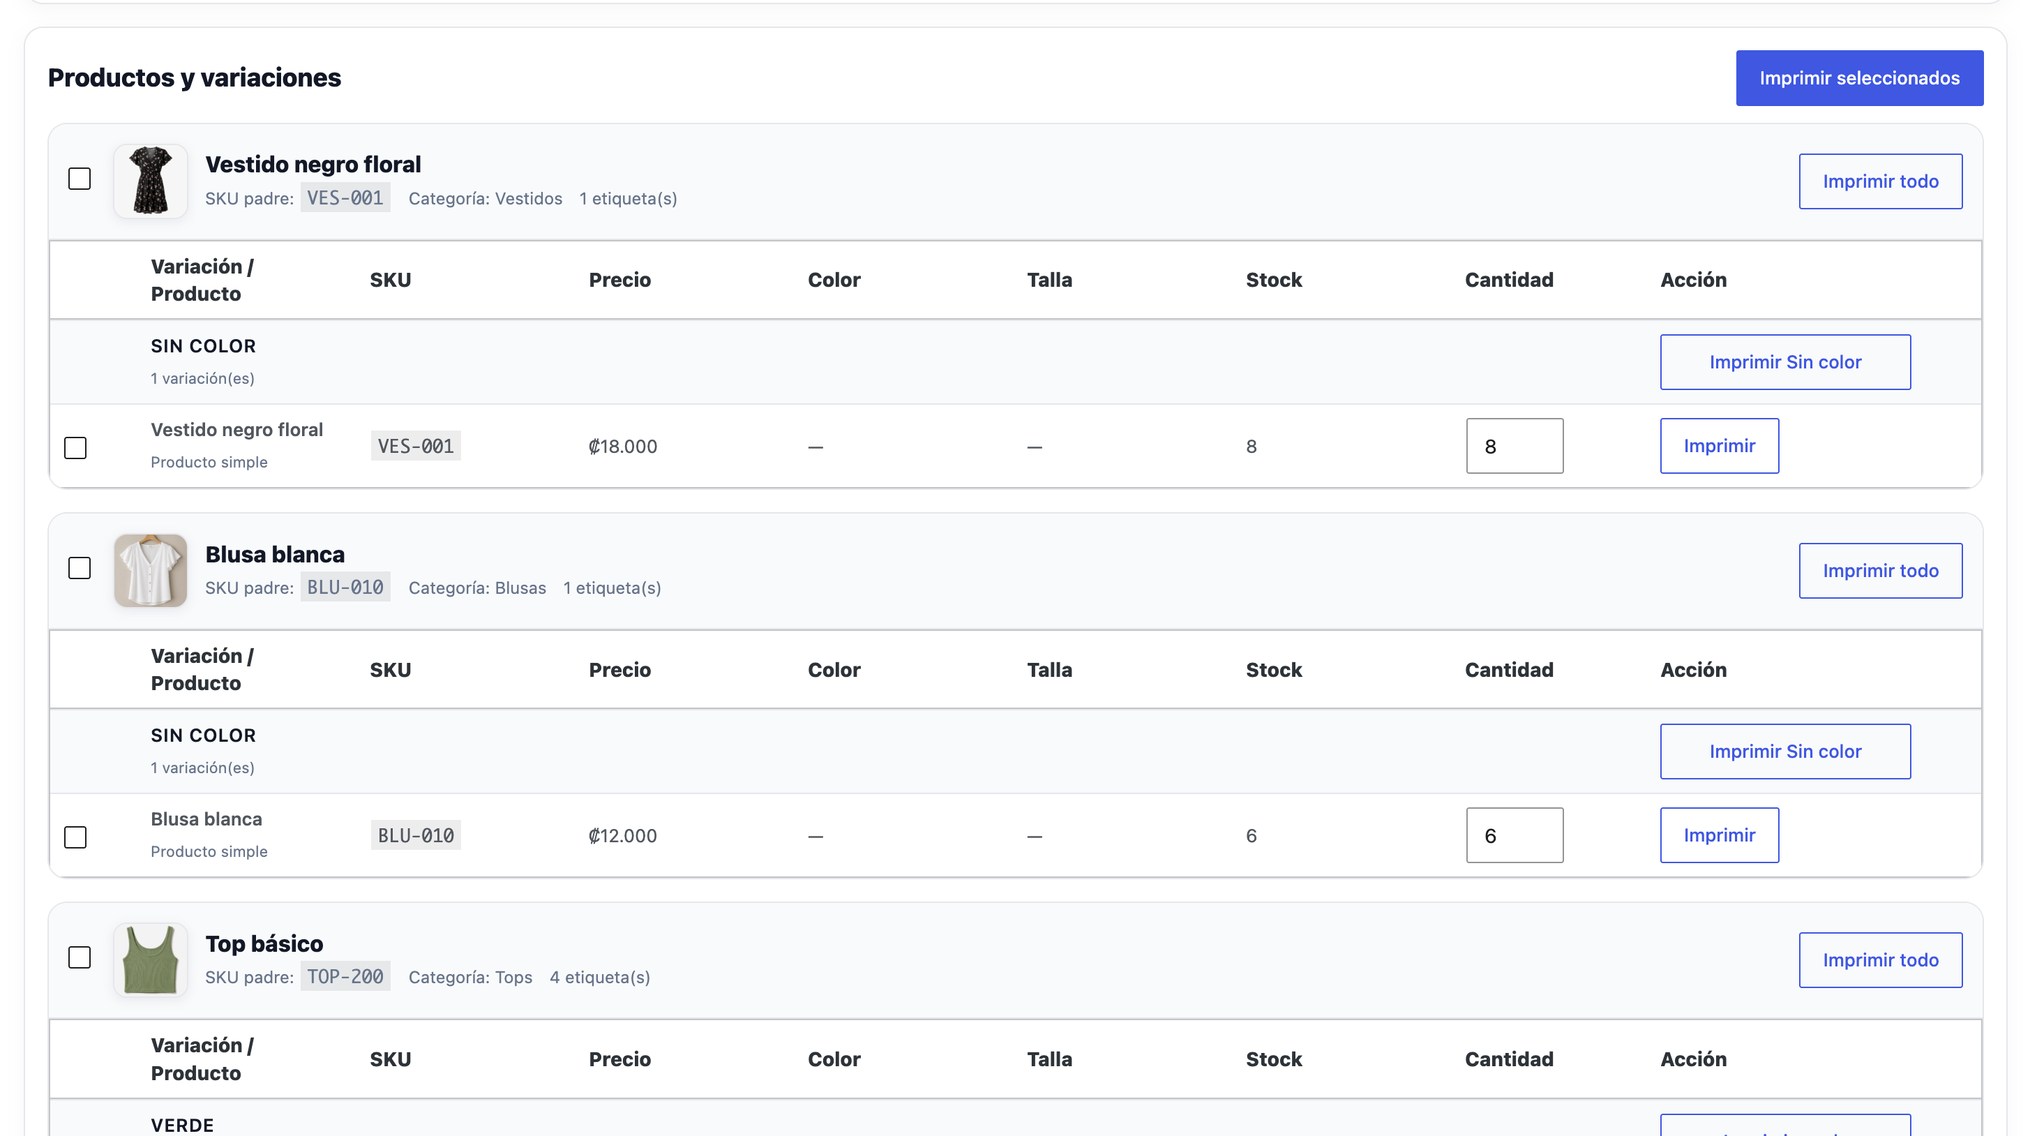
Task: Select the Blusa blanca product checkbox
Action: click(79, 568)
